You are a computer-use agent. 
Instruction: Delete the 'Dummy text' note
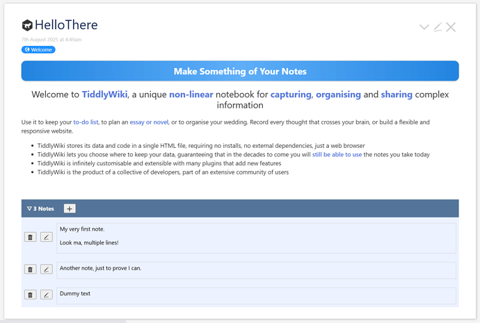[31, 295]
